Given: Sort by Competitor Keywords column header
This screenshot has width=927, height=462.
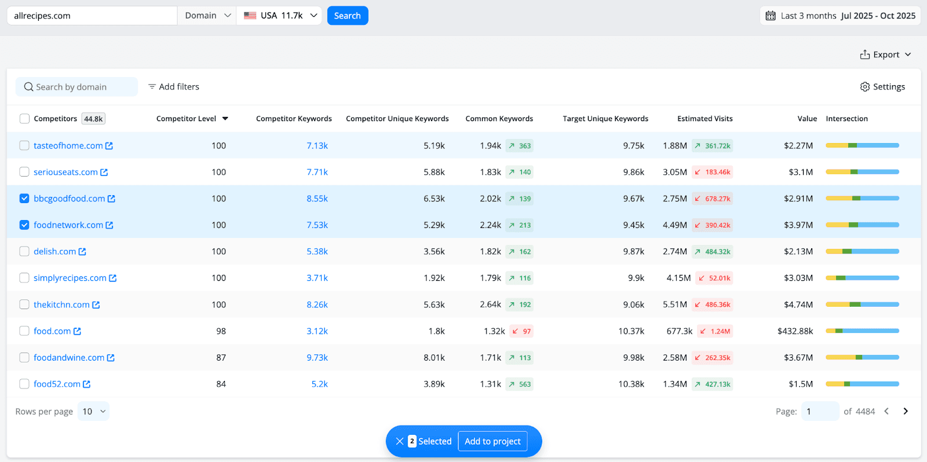Looking at the screenshot, I should 294,119.
